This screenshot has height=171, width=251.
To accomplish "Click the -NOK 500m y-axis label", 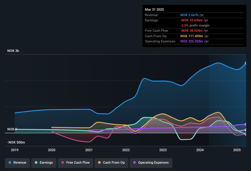I will [x=16, y=142].
